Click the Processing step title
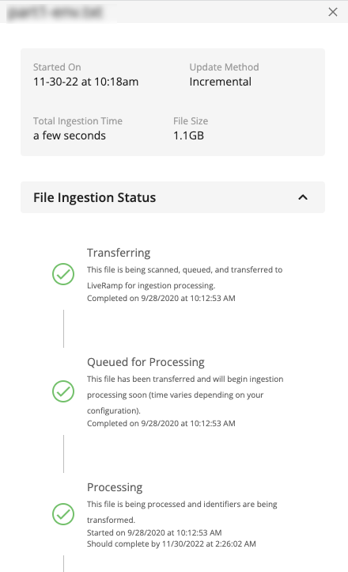348x572 pixels. pos(115,487)
